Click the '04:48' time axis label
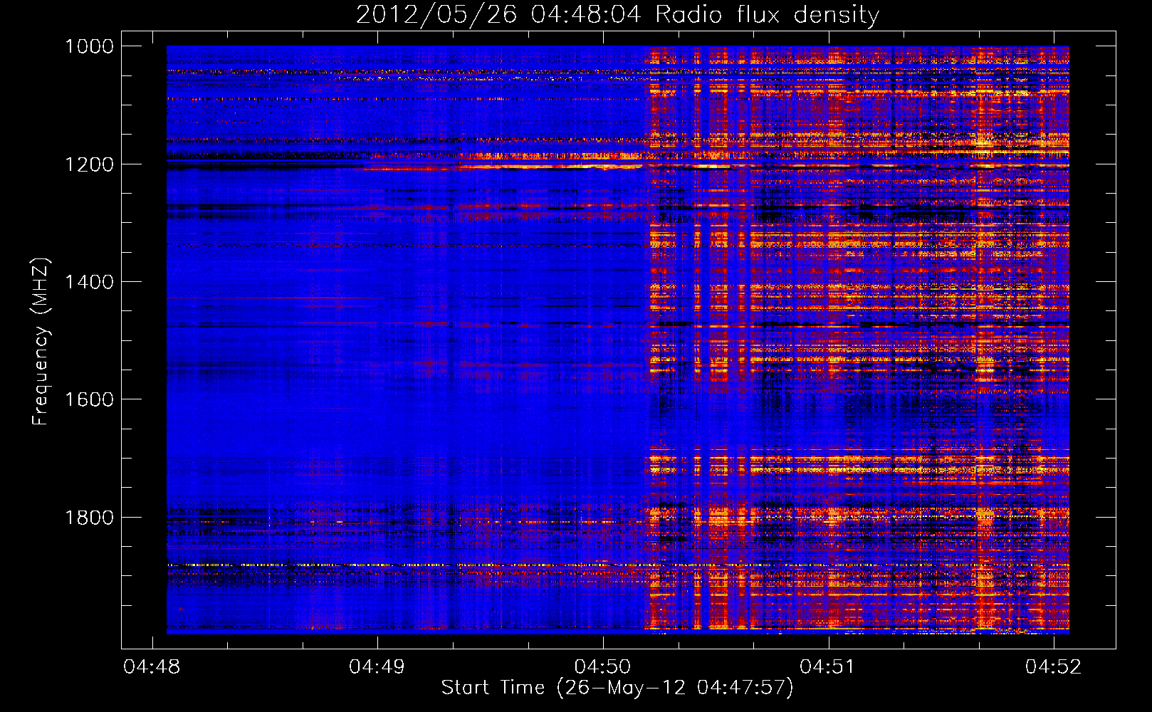The width and height of the screenshot is (1152, 712). tap(152, 666)
